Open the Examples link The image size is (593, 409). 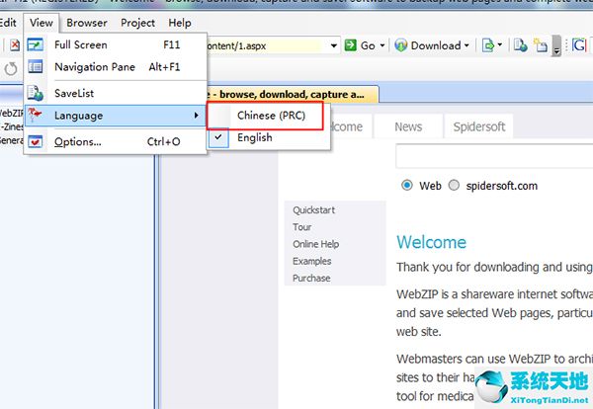pos(311,261)
